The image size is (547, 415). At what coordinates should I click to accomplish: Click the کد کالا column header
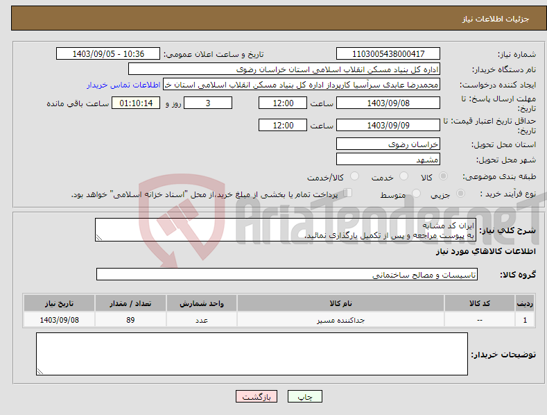coord(480,303)
